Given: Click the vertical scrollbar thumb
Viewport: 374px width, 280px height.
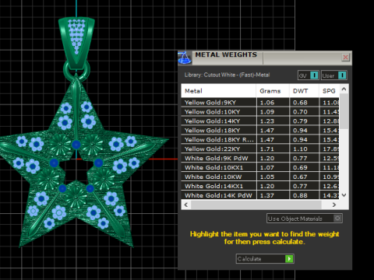Looking at the screenshot, I should point(344,111).
